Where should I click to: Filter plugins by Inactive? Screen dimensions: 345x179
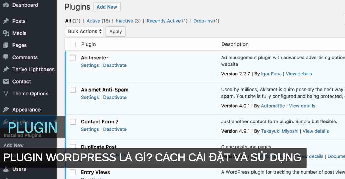pos(124,21)
